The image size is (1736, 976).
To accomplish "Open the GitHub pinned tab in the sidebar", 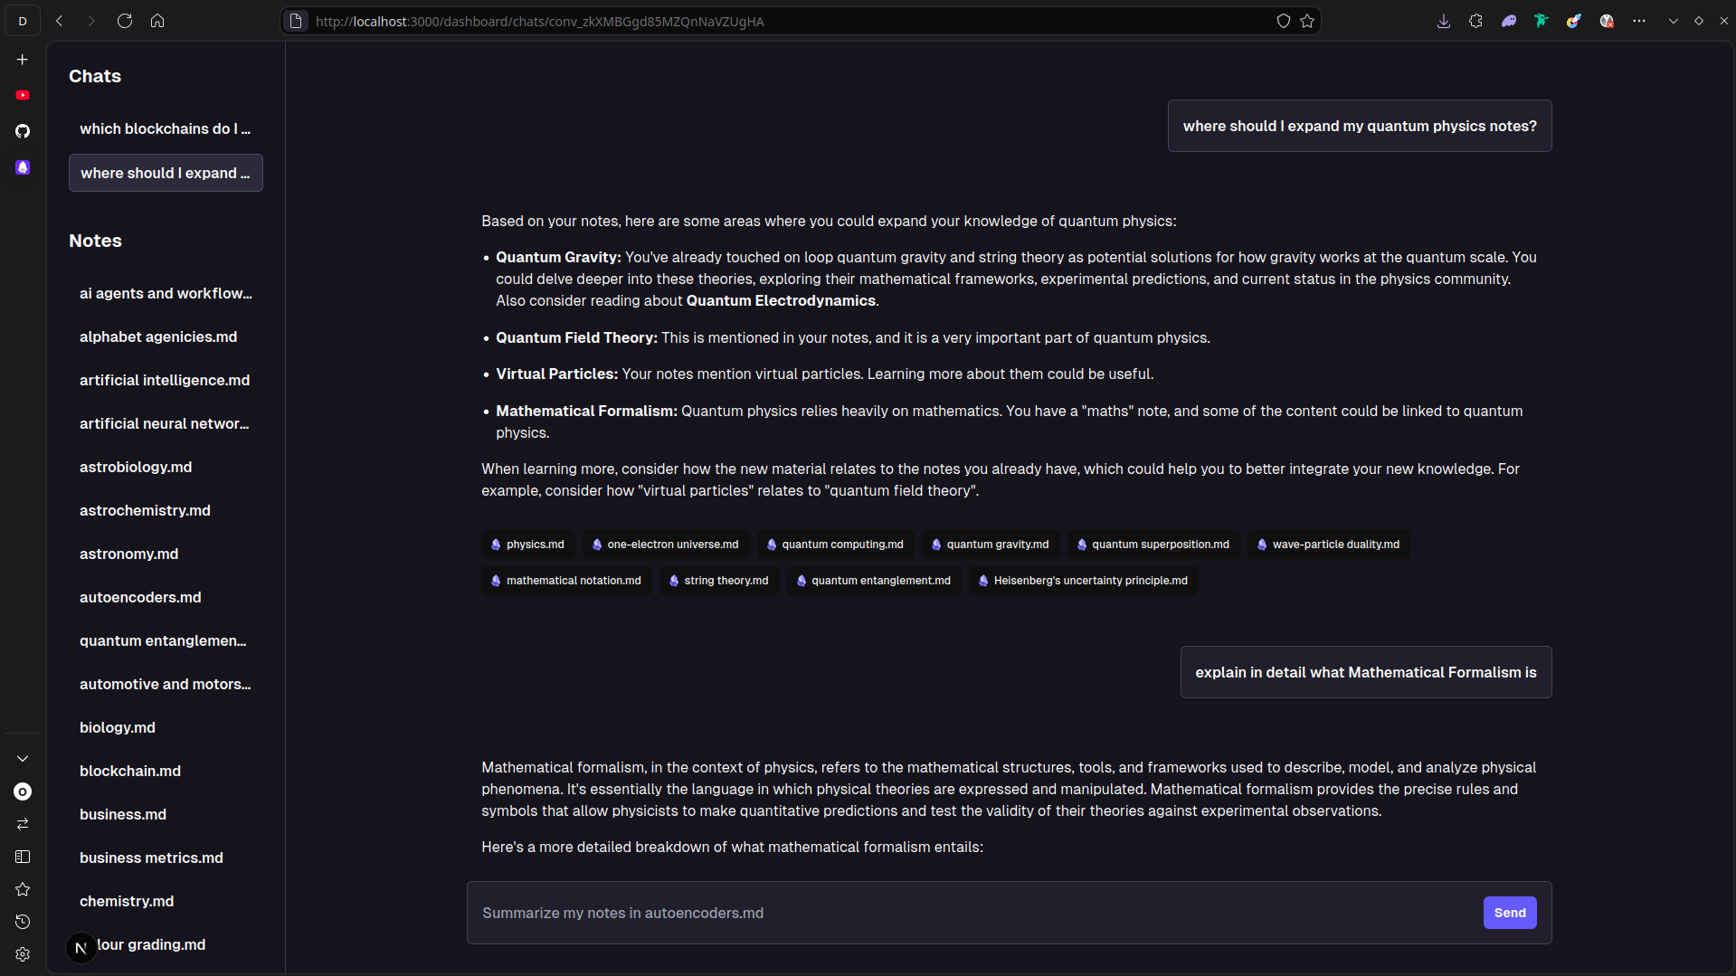I will point(22,131).
